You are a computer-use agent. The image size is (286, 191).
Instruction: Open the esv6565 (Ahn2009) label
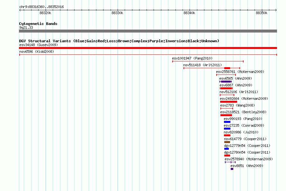236,78
